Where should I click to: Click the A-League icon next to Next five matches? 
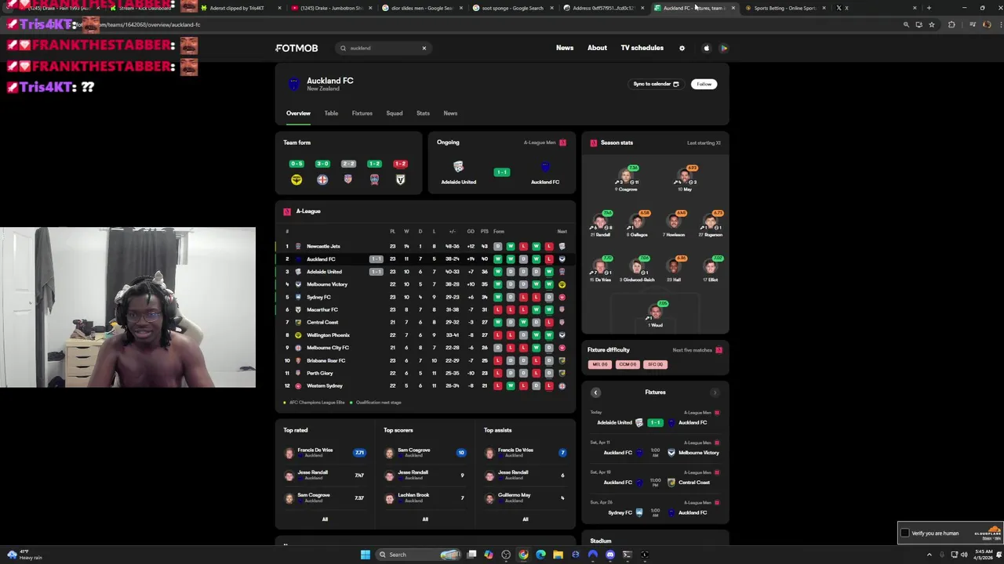pos(718,350)
